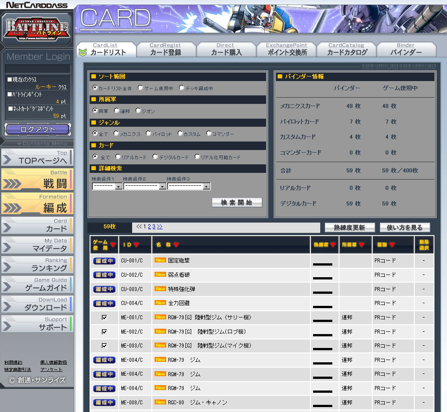The height and width of the screenshot is (412, 447).
Task: Click 熟練度更新 button
Action: tap(349, 227)
